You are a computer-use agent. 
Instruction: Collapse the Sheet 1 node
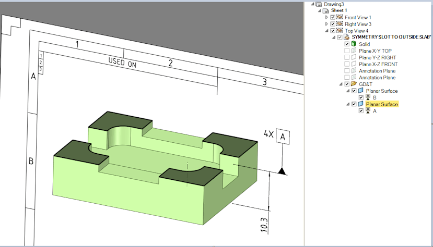(320, 11)
